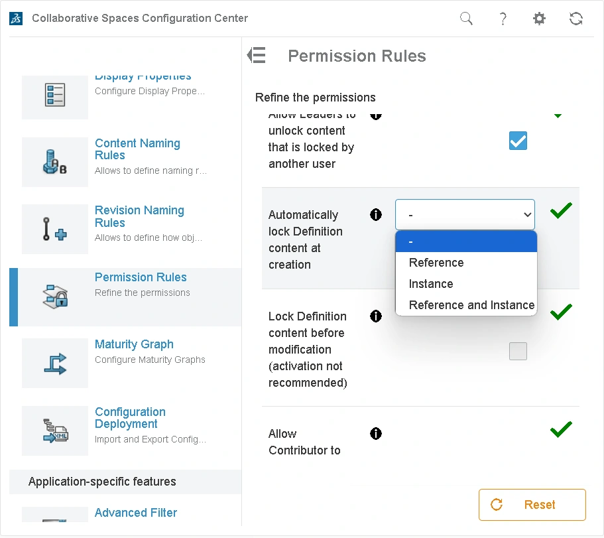
Task: Click the Configuration Deployment XML icon
Action: point(55,430)
